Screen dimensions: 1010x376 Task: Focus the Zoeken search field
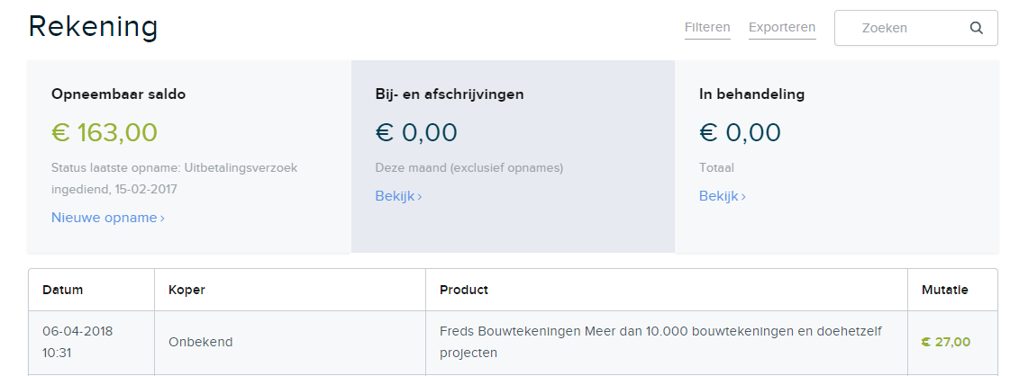916,28
